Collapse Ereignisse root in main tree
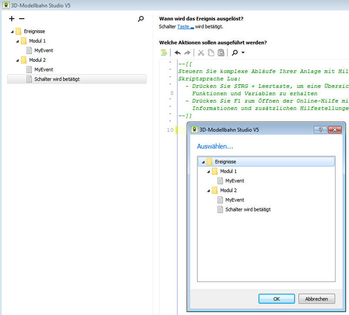 click(x=12, y=32)
